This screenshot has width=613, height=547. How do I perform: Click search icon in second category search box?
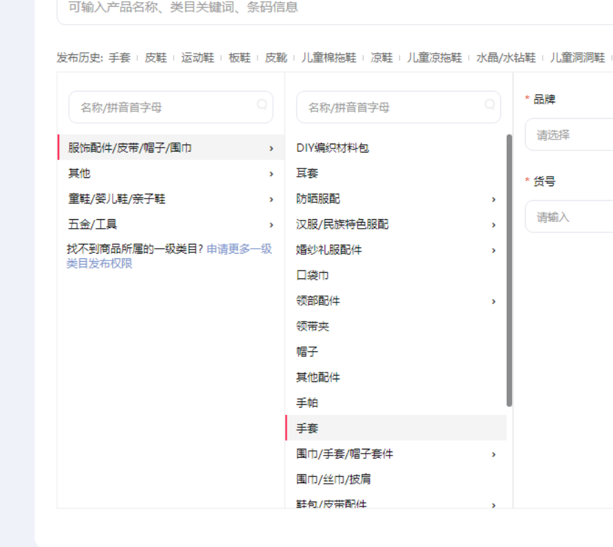[x=489, y=104]
